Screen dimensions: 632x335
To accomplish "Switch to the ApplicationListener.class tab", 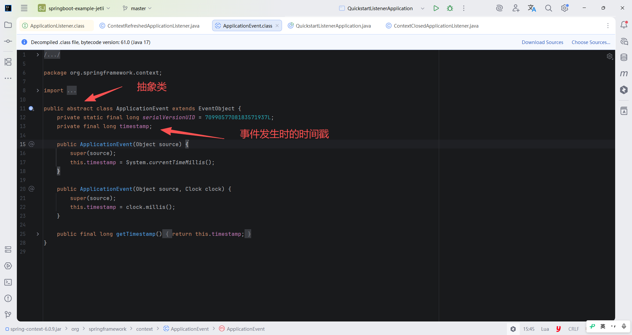I will pyautogui.click(x=57, y=26).
